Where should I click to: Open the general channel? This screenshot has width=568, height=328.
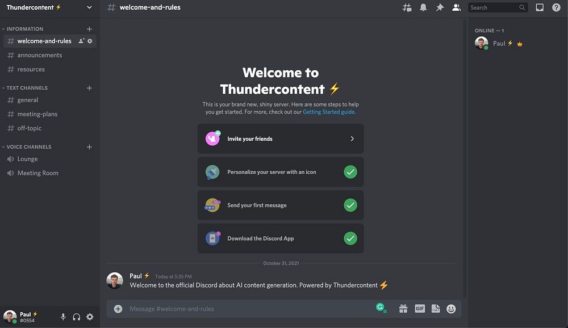(49, 100)
